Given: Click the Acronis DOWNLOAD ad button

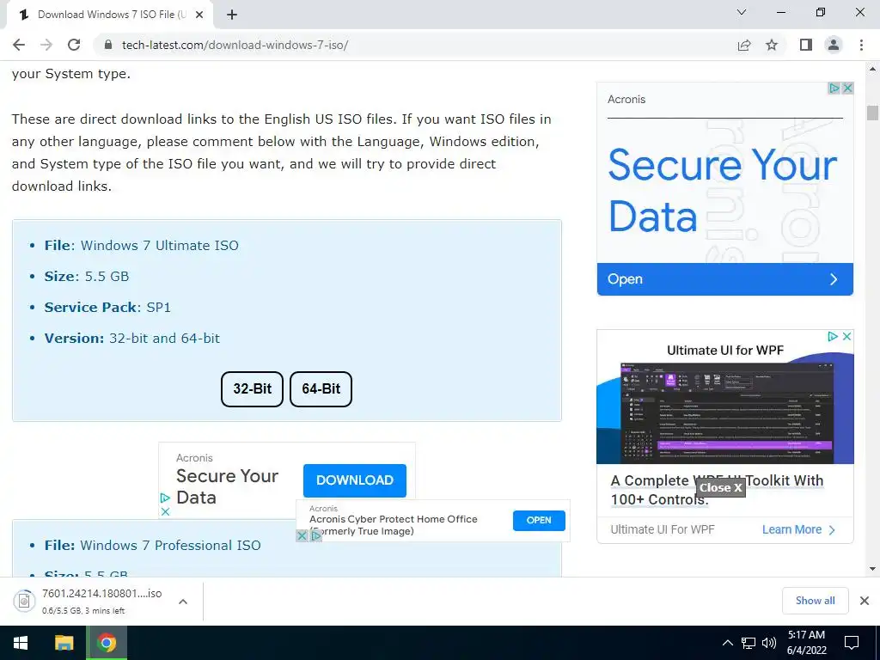Looking at the screenshot, I should (355, 480).
